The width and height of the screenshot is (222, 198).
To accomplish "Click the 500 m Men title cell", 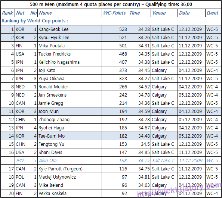I will click(x=111, y=4).
